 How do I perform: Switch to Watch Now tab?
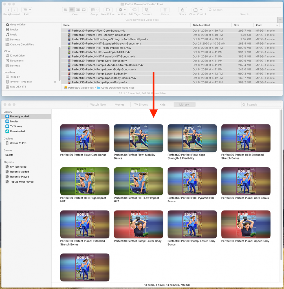pyautogui.click(x=98, y=104)
